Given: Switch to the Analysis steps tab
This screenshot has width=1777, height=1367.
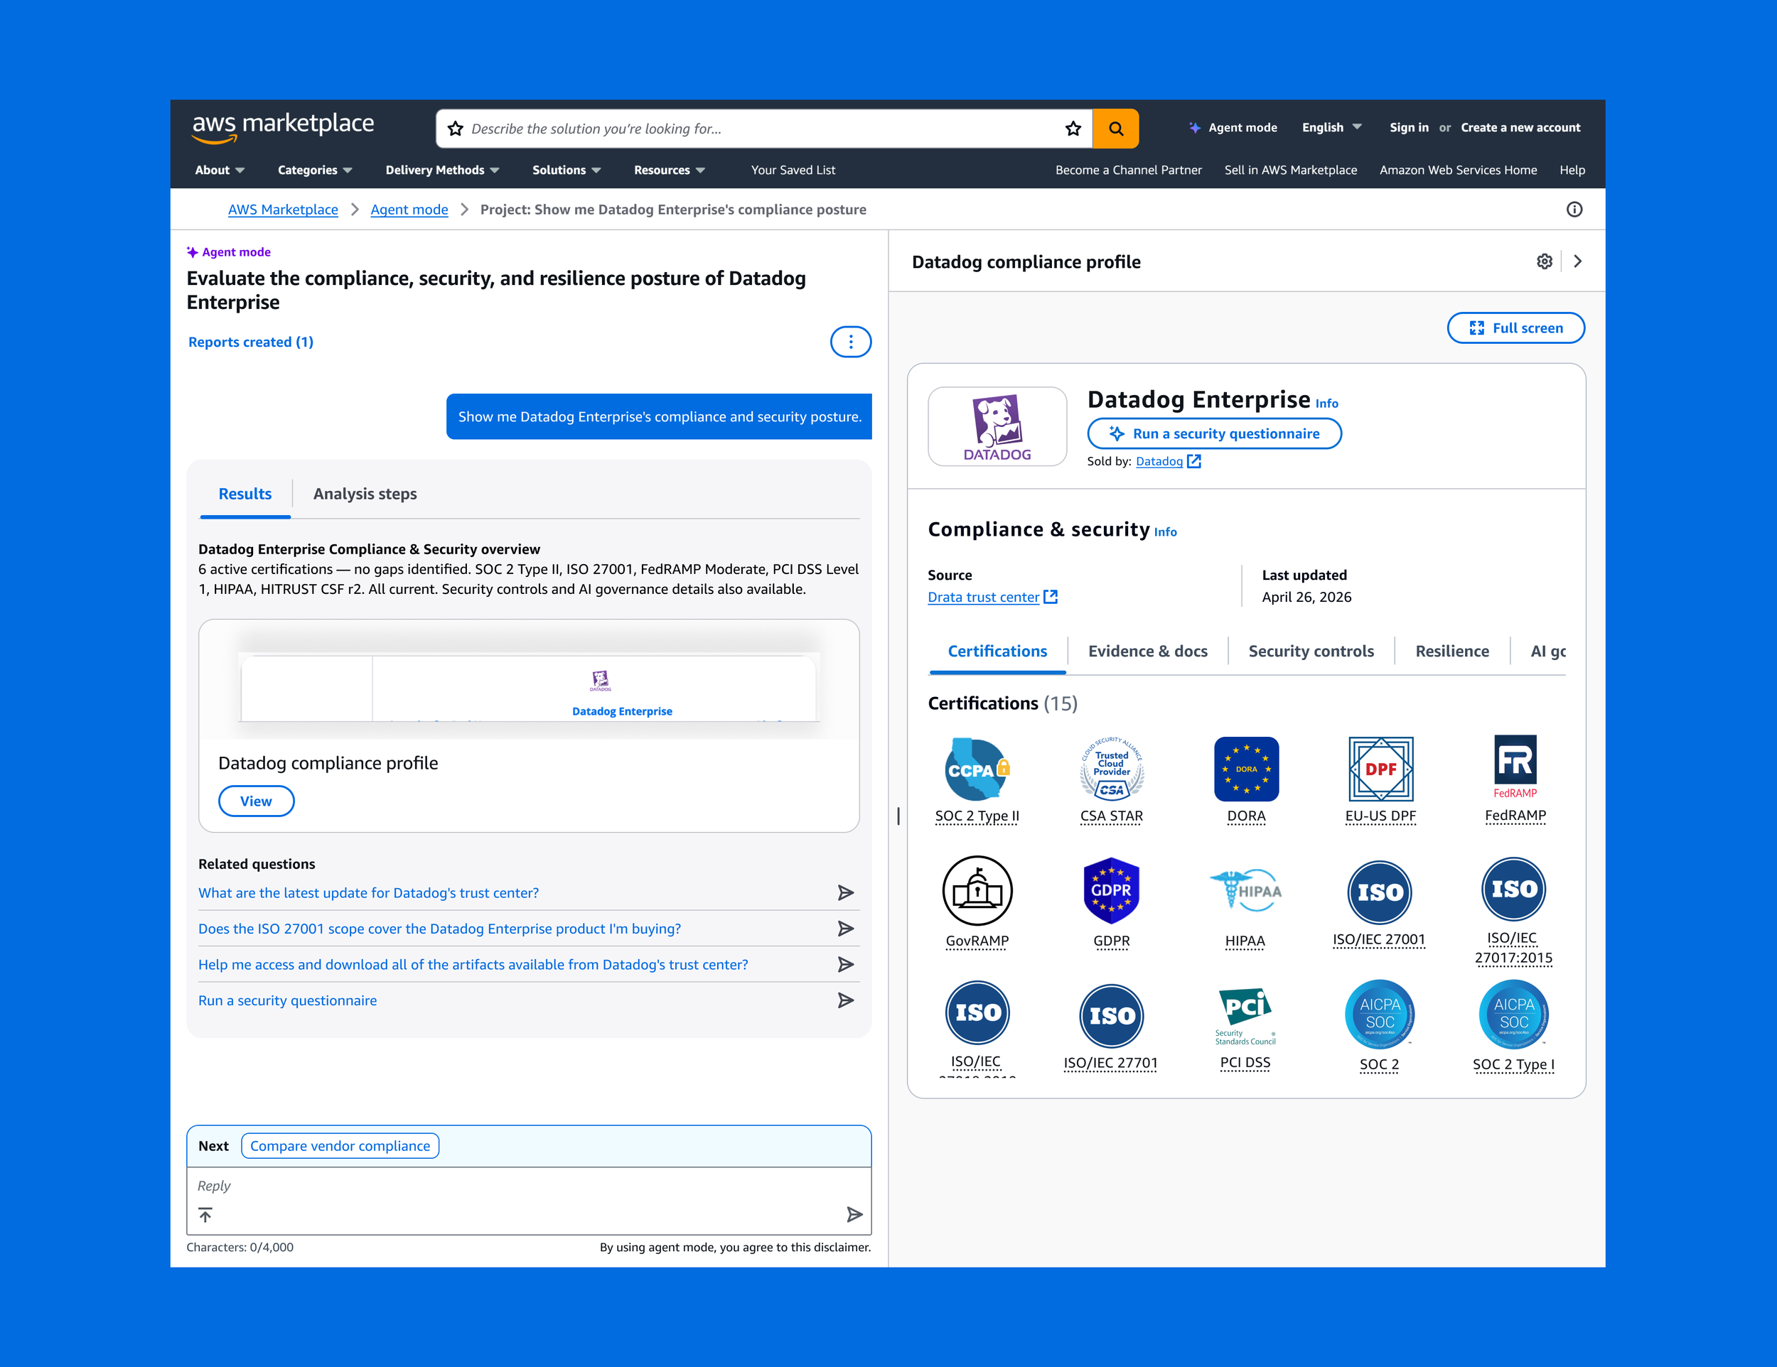Looking at the screenshot, I should (x=365, y=494).
